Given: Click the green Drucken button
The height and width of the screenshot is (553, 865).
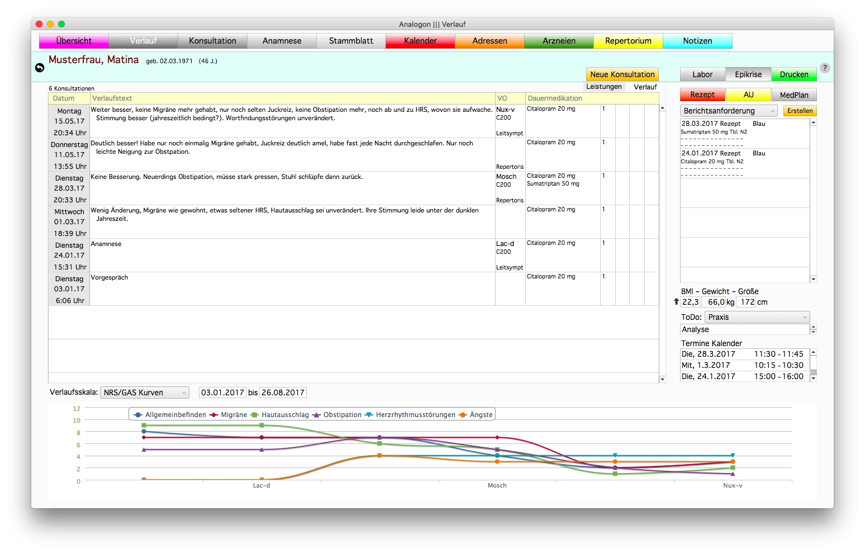Looking at the screenshot, I should click(x=794, y=74).
